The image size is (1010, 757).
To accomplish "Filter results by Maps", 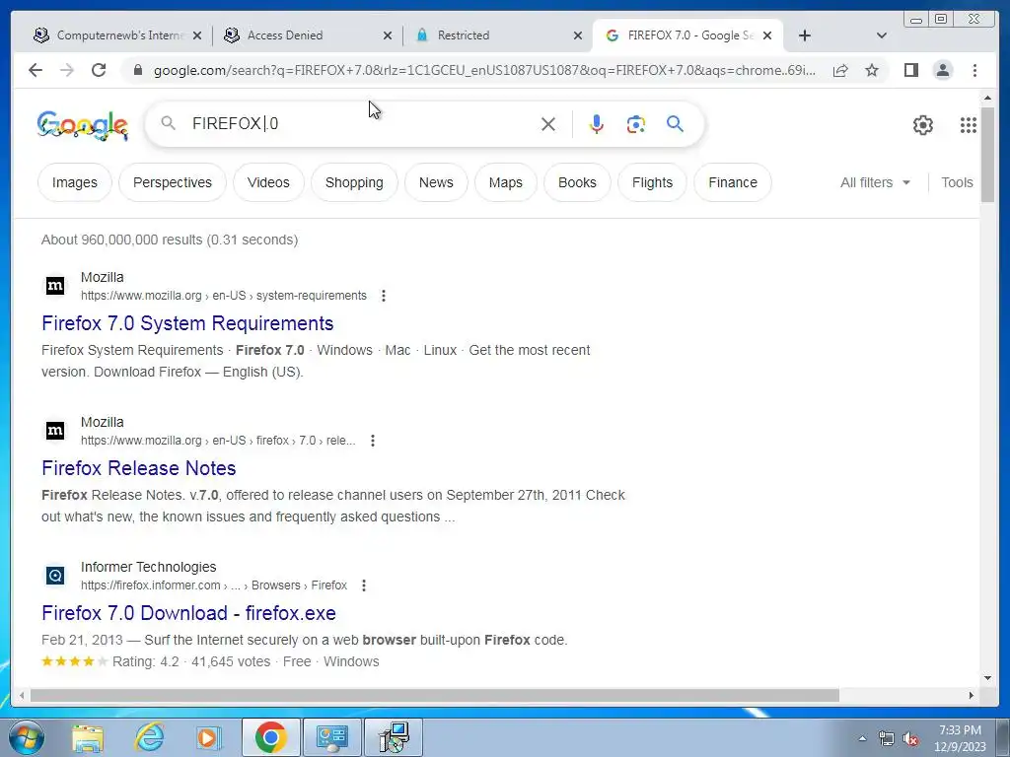I will coord(506,182).
